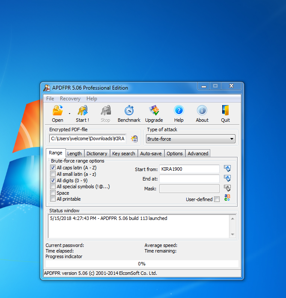Click the 0% progress indicator bar

[142, 264]
